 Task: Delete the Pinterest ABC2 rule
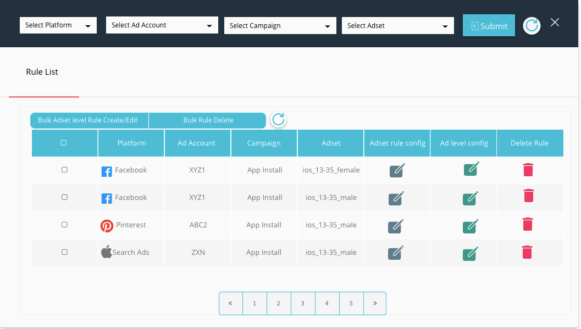[x=527, y=224]
